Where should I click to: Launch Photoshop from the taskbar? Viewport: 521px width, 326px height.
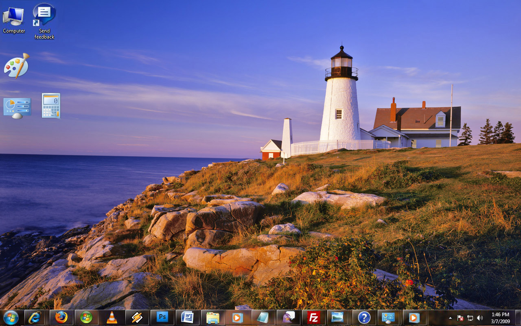(162, 317)
